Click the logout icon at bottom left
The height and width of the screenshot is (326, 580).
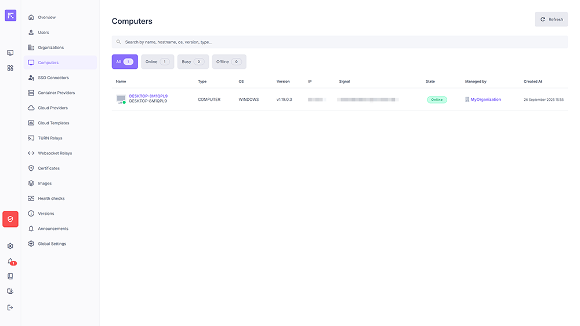[10, 307]
